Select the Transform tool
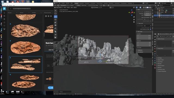 [55, 25]
